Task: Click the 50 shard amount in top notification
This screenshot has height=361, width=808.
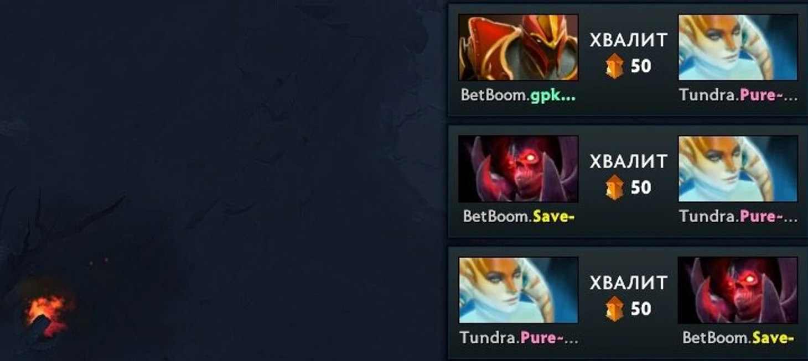Action: coord(641,66)
